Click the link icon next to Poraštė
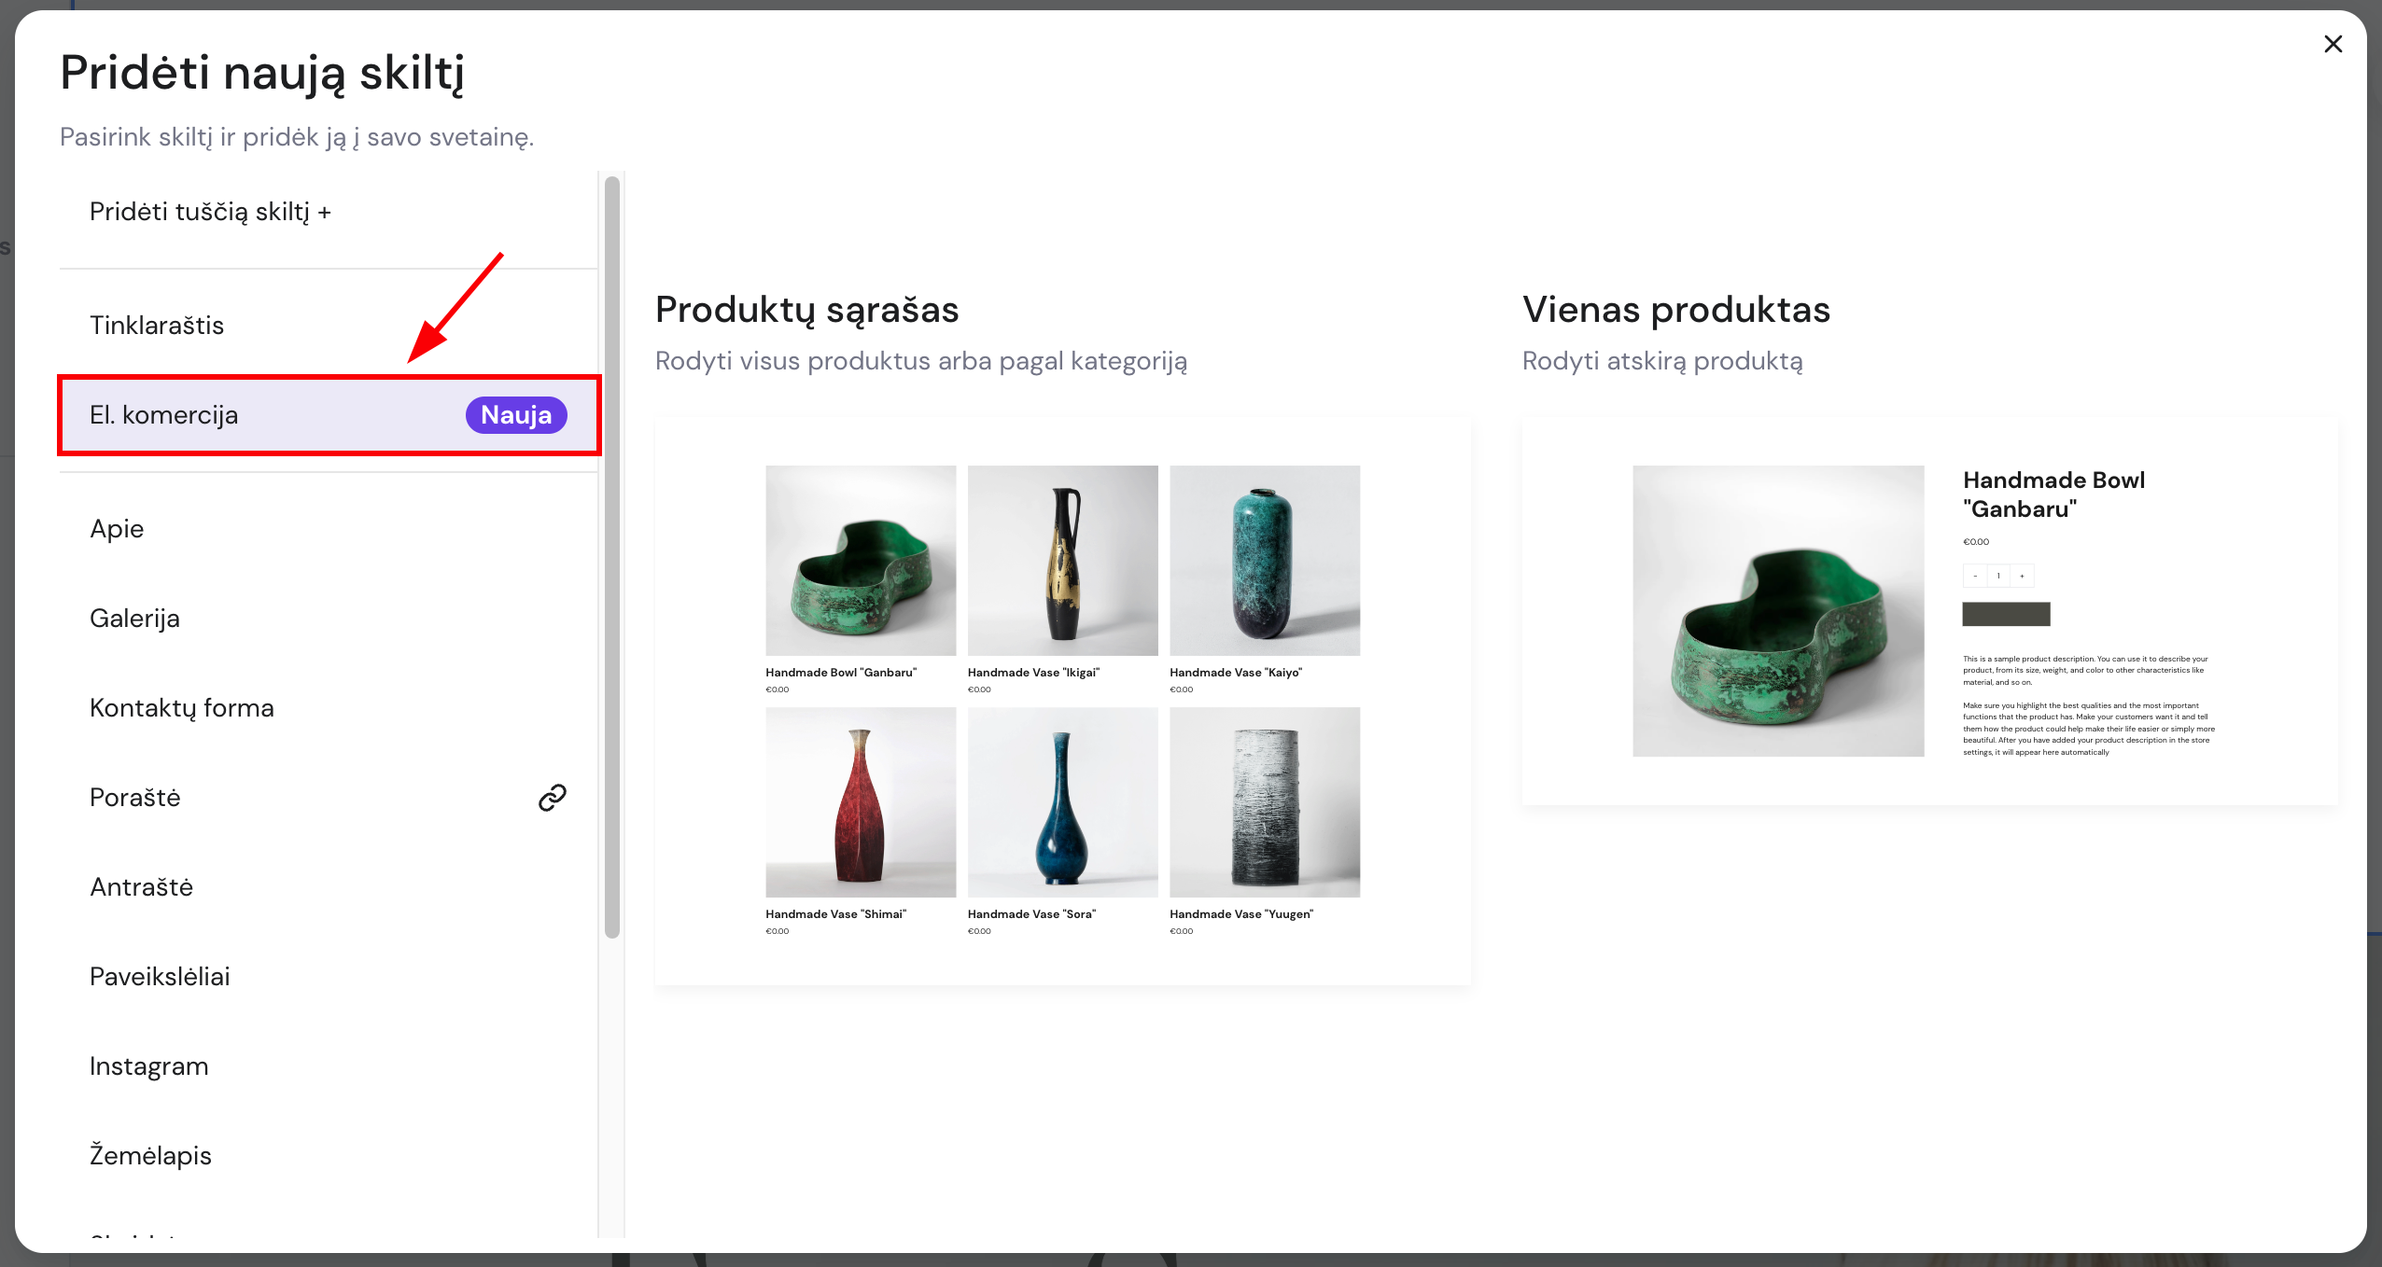The width and height of the screenshot is (2382, 1267). [x=552, y=798]
